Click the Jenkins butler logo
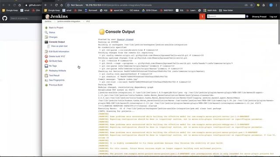 click(47, 17)
